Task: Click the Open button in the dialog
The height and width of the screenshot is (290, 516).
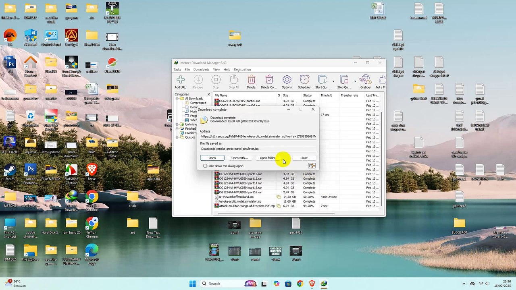Action: 212,158
